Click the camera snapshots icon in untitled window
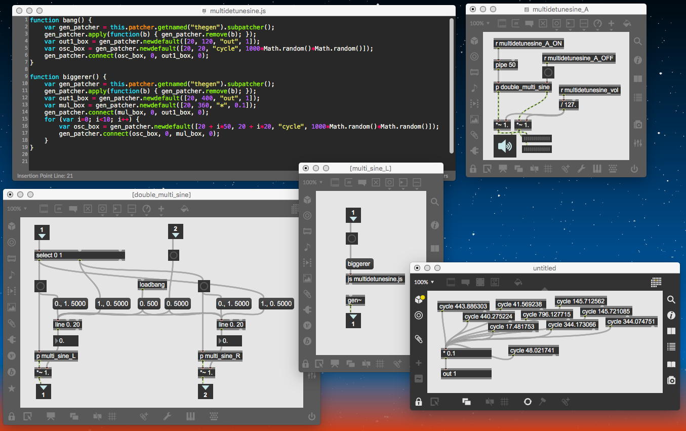This screenshot has width=686, height=431. (x=671, y=380)
